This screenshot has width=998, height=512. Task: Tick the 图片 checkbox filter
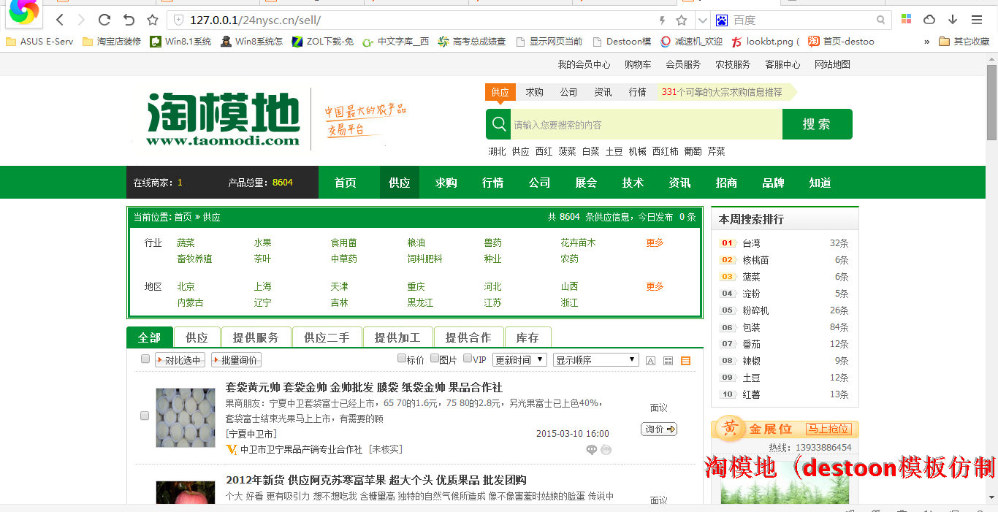pyautogui.click(x=435, y=359)
